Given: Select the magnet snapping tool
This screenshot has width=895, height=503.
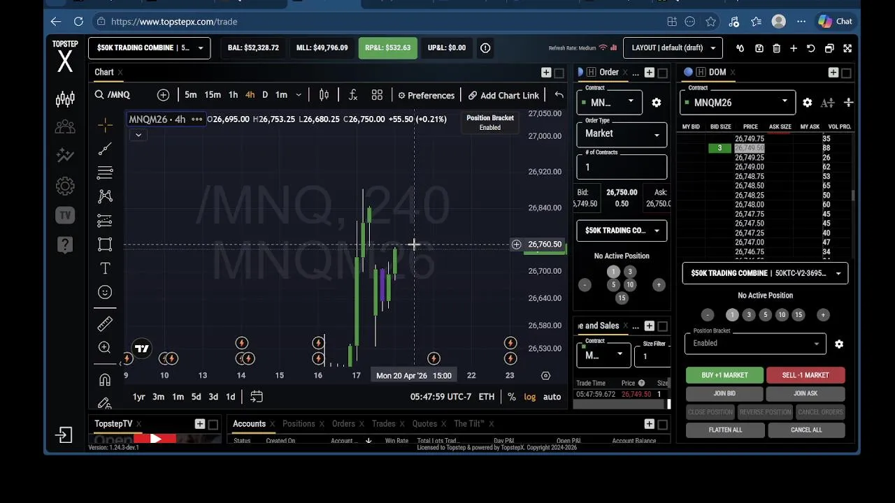Looking at the screenshot, I should tap(105, 380).
